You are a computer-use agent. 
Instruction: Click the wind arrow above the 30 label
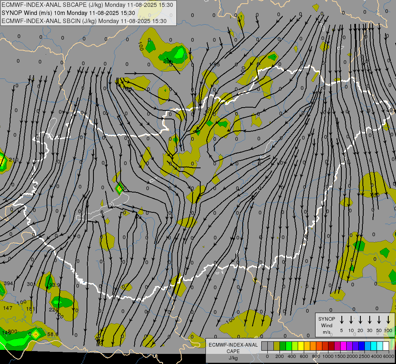(369, 320)
